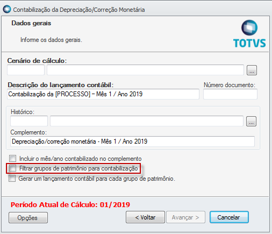Image resolution: width=272 pixels, height=234 pixels.
Task: Click the Número documento label
Action: coord(230,85)
